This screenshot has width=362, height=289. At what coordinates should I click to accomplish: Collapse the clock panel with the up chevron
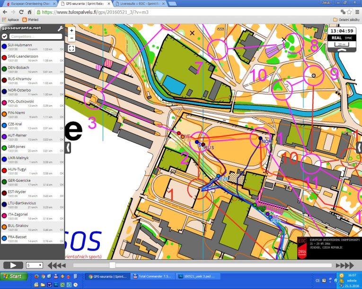343,52
